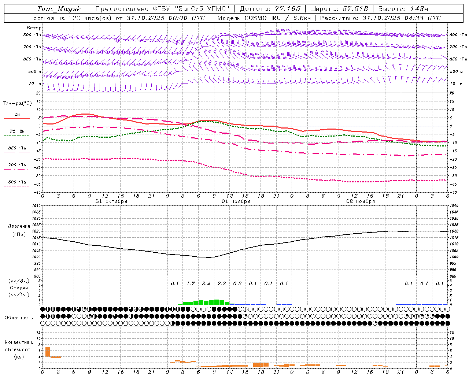The image size is (469, 375).
Task: Click the 500 м wind level label on right
Action: [x=456, y=71]
